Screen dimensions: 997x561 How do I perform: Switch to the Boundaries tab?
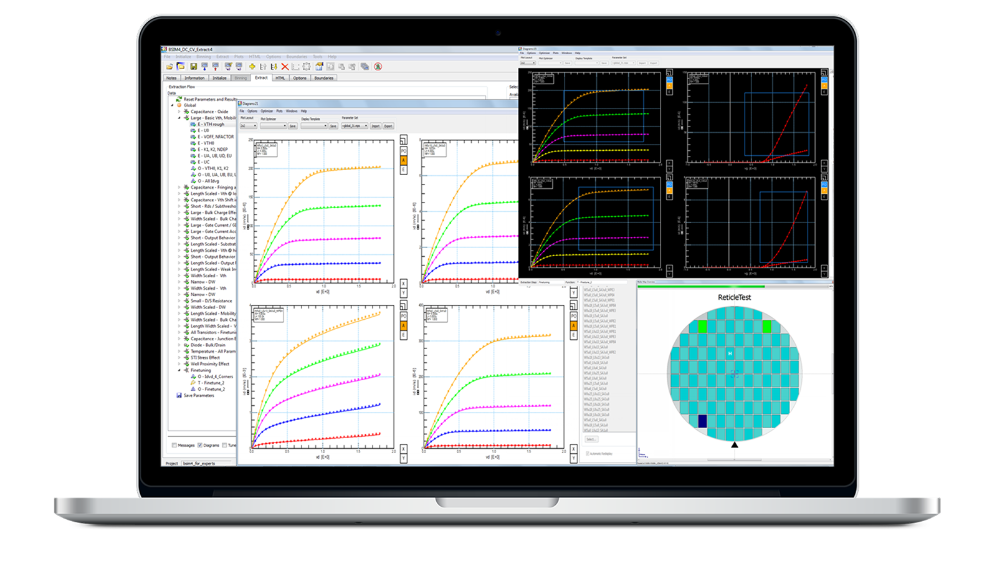[x=324, y=78]
